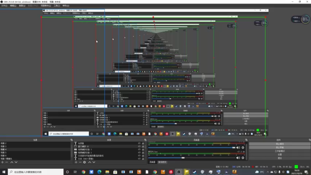The height and width of the screenshot is (175, 311).
Task: Mute the 麦克风/Aux speaker icon
Action: coord(238,158)
